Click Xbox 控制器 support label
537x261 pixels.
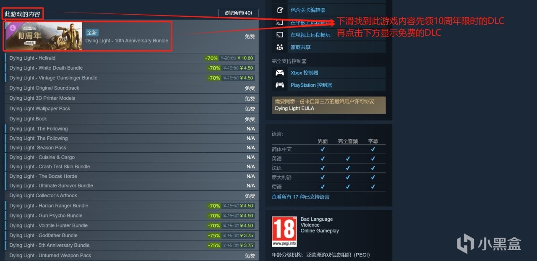[x=305, y=73]
